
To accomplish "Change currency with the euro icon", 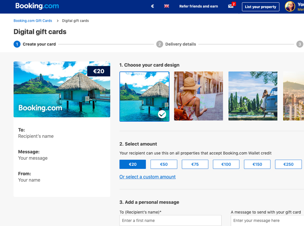I will [153, 6].
